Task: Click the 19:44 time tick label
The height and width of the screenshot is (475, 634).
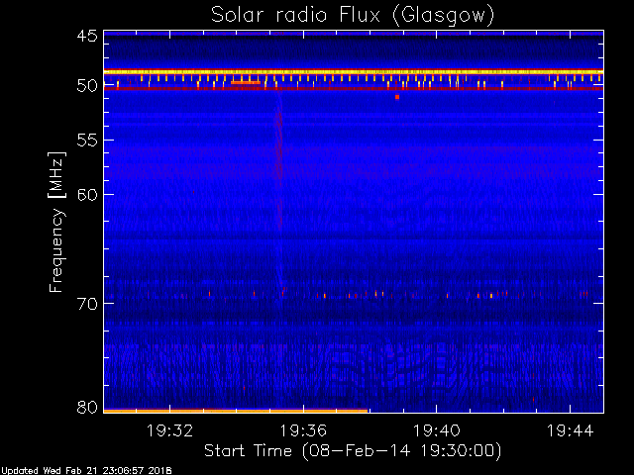Action: click(x=571, y=430)
